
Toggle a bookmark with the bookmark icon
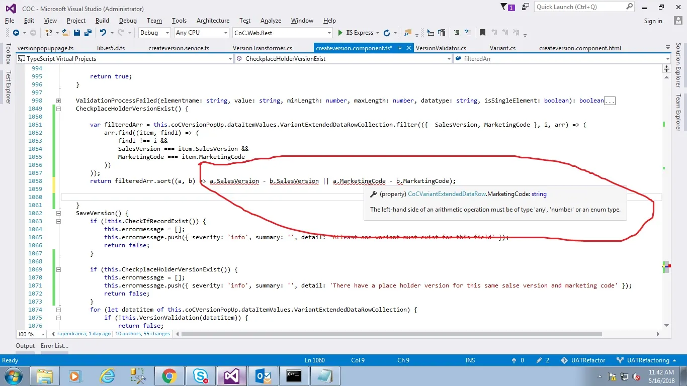[482, 33]
